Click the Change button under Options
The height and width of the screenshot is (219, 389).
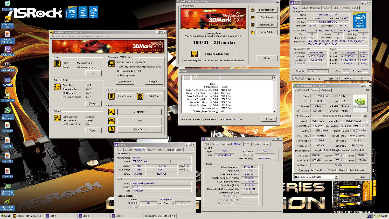(93, 130)
